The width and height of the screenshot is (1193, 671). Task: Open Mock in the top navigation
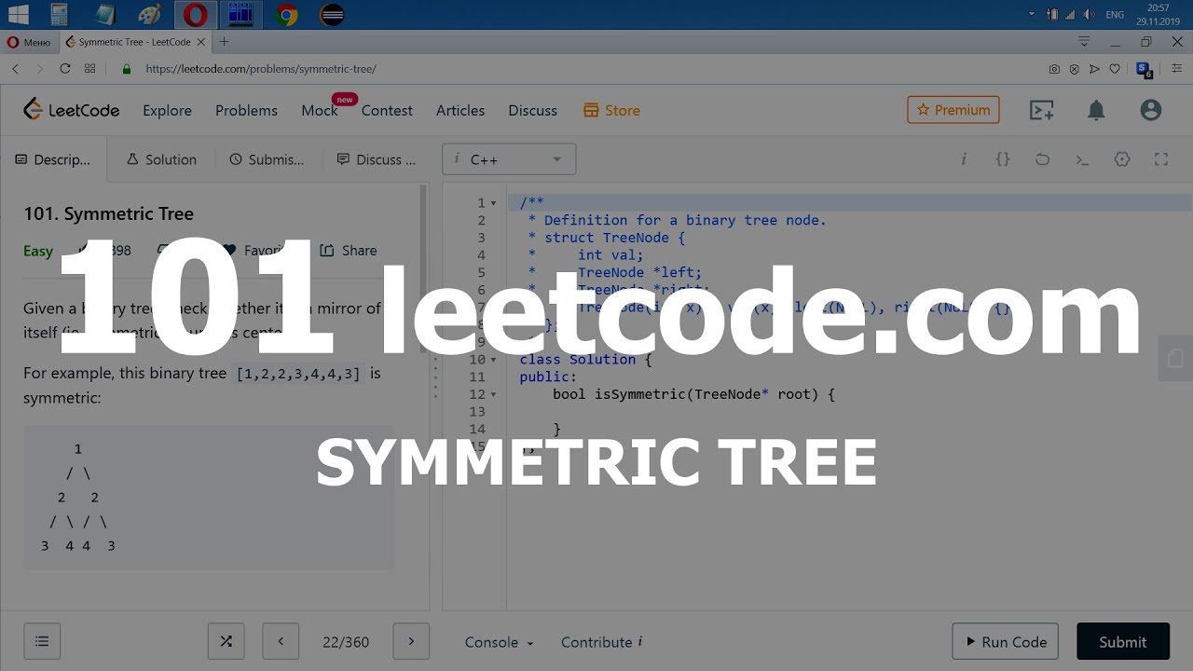click(x=319, y=110)
